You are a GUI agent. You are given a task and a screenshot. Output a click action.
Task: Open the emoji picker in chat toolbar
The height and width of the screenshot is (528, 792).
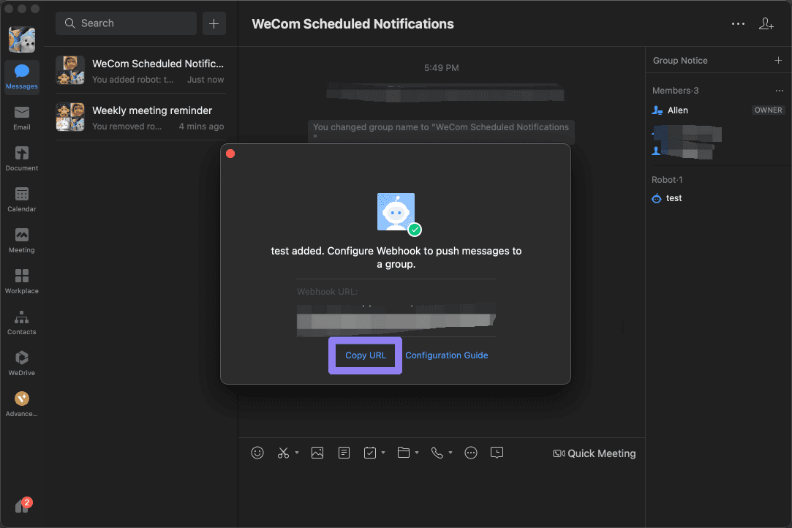pyautogui.click(x=257, y=453)
